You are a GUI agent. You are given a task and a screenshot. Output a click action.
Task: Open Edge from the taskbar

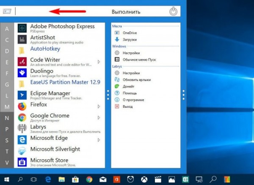click(x=48, y=179)
